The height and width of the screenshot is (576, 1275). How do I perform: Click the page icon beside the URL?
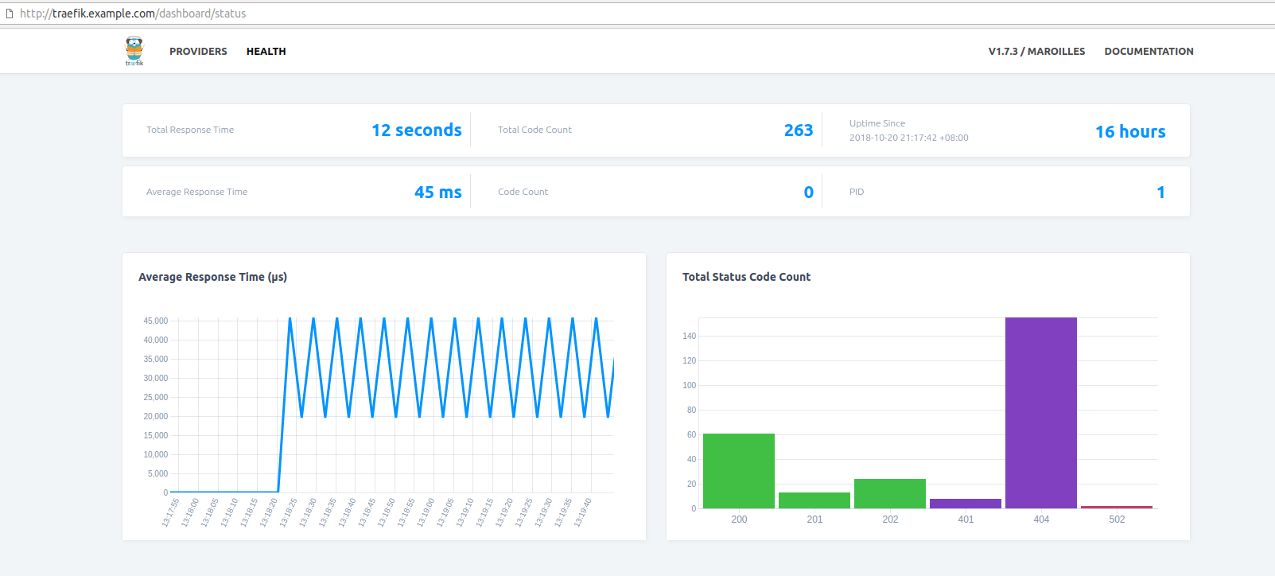(x=10, y=14)
